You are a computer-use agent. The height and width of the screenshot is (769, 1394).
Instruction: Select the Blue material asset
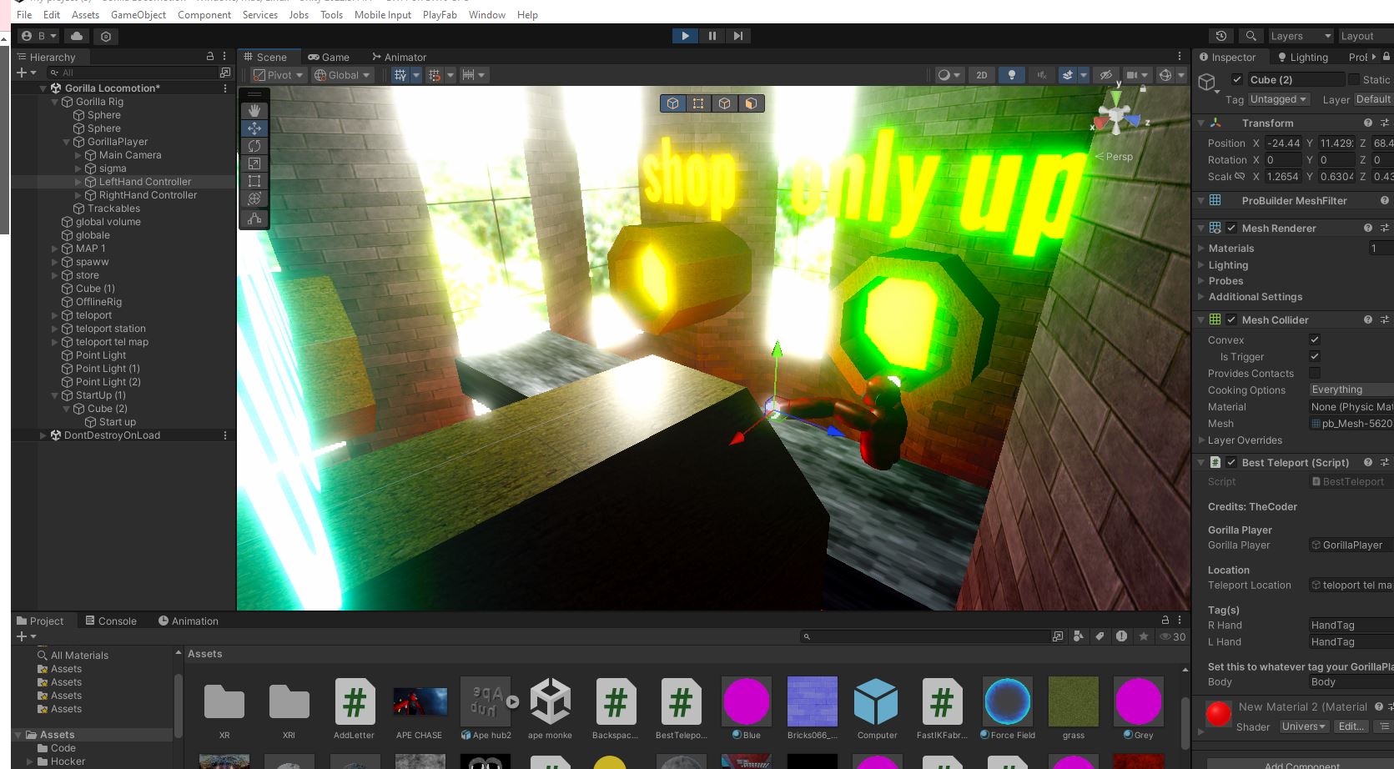[747, 709]
